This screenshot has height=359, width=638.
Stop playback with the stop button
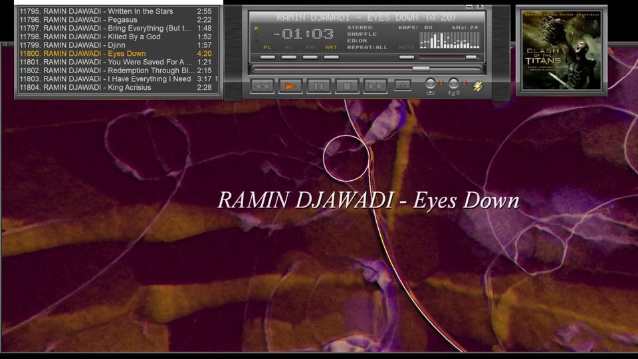(347, 86)
